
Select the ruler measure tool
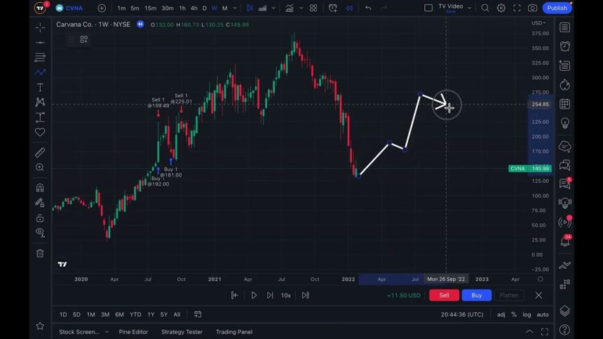[40, 152]
